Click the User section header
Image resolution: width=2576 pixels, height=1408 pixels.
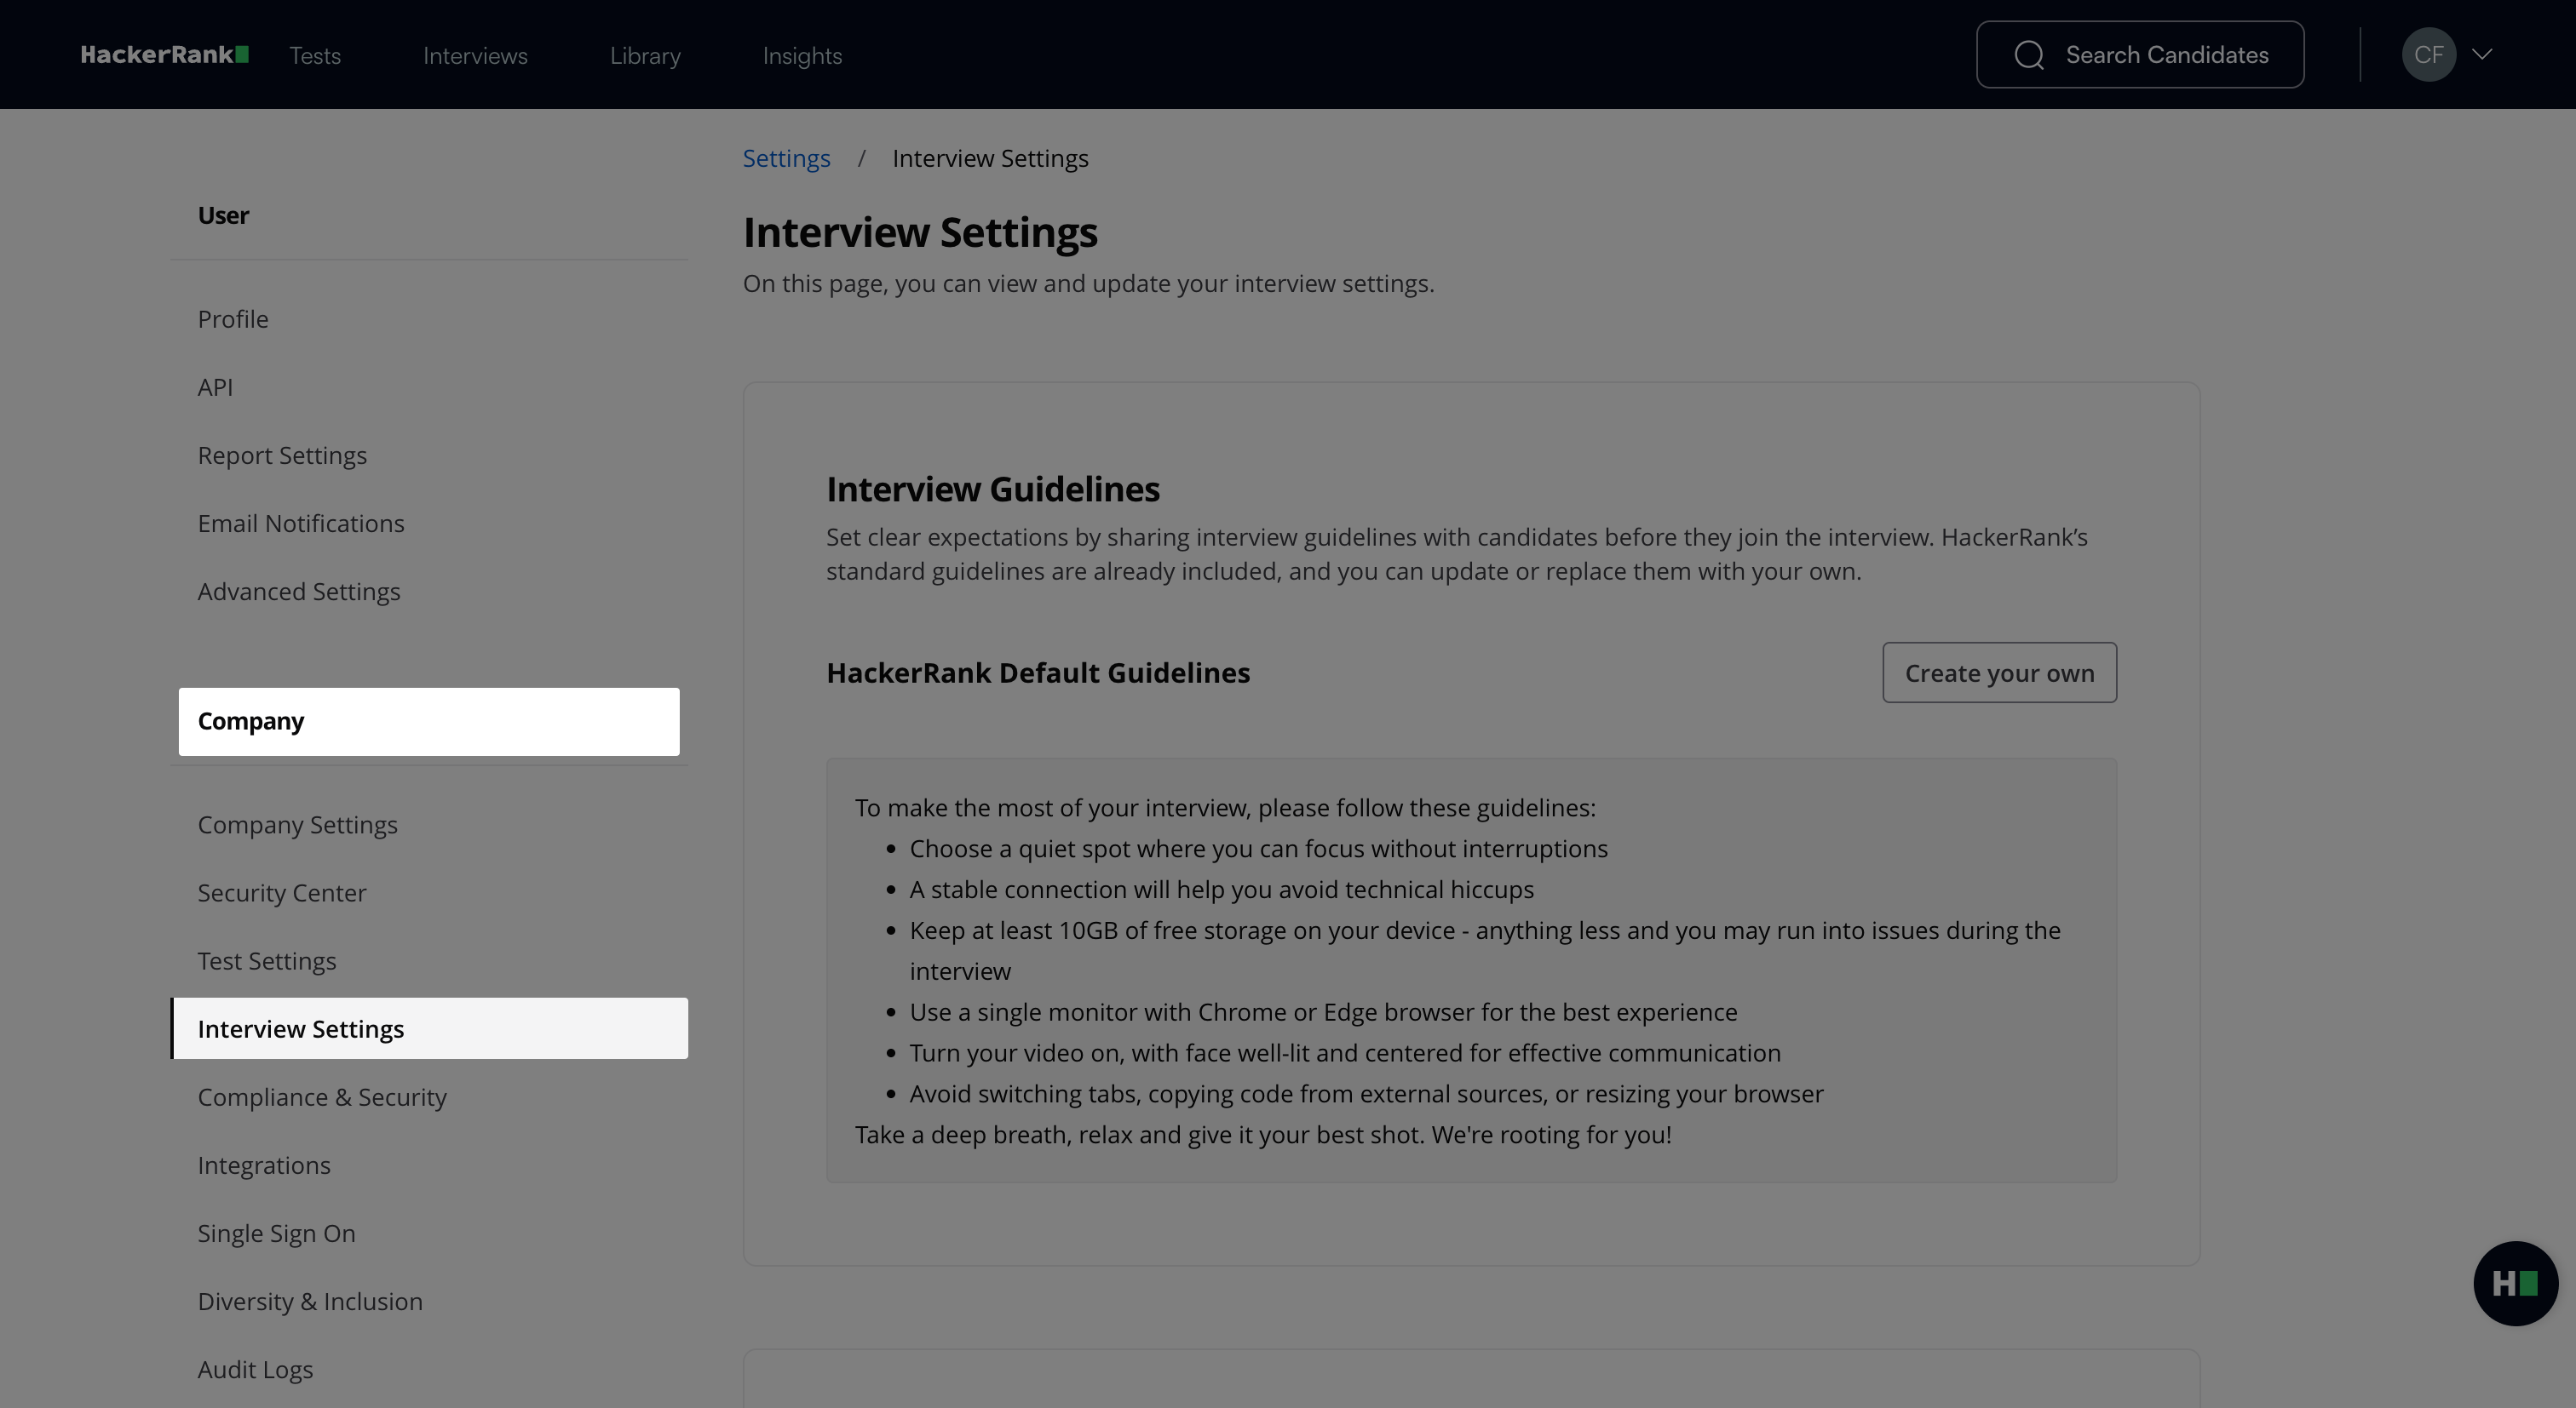click(x=223, y=216)
